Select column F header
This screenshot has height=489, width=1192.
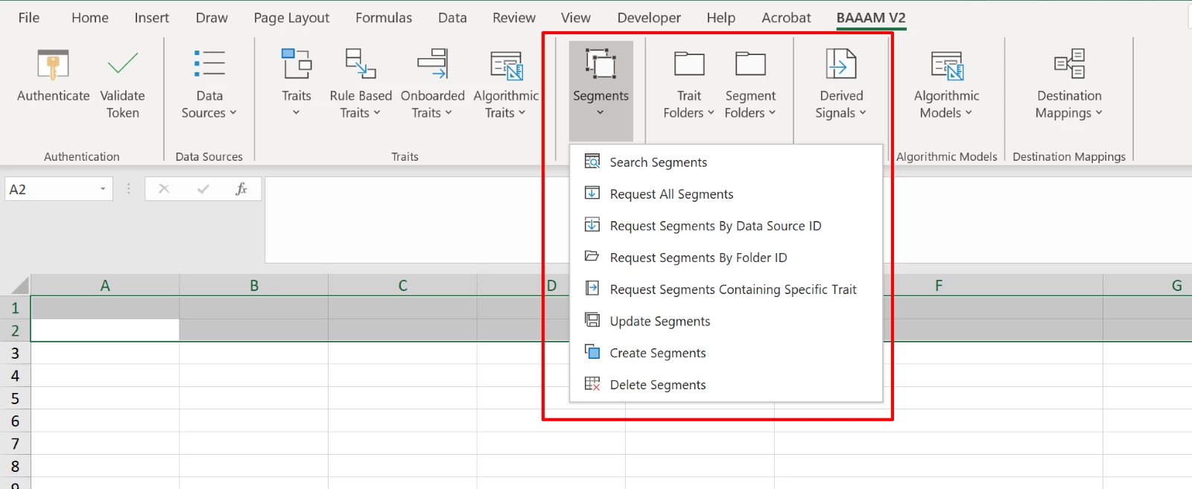click(939, 285)
